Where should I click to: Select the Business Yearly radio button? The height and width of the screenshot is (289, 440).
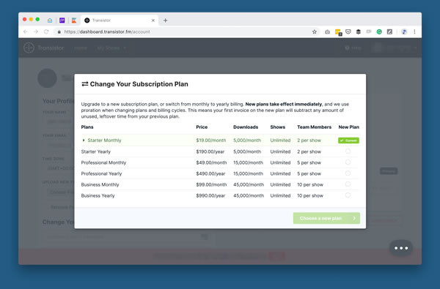348,195
